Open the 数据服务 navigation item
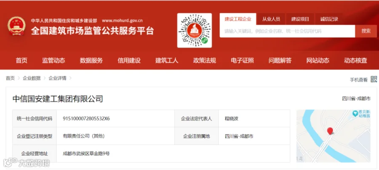Screen dimensions: 379x170 [91, 60]
